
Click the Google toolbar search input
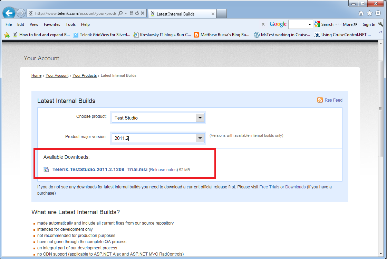(298, 24)
